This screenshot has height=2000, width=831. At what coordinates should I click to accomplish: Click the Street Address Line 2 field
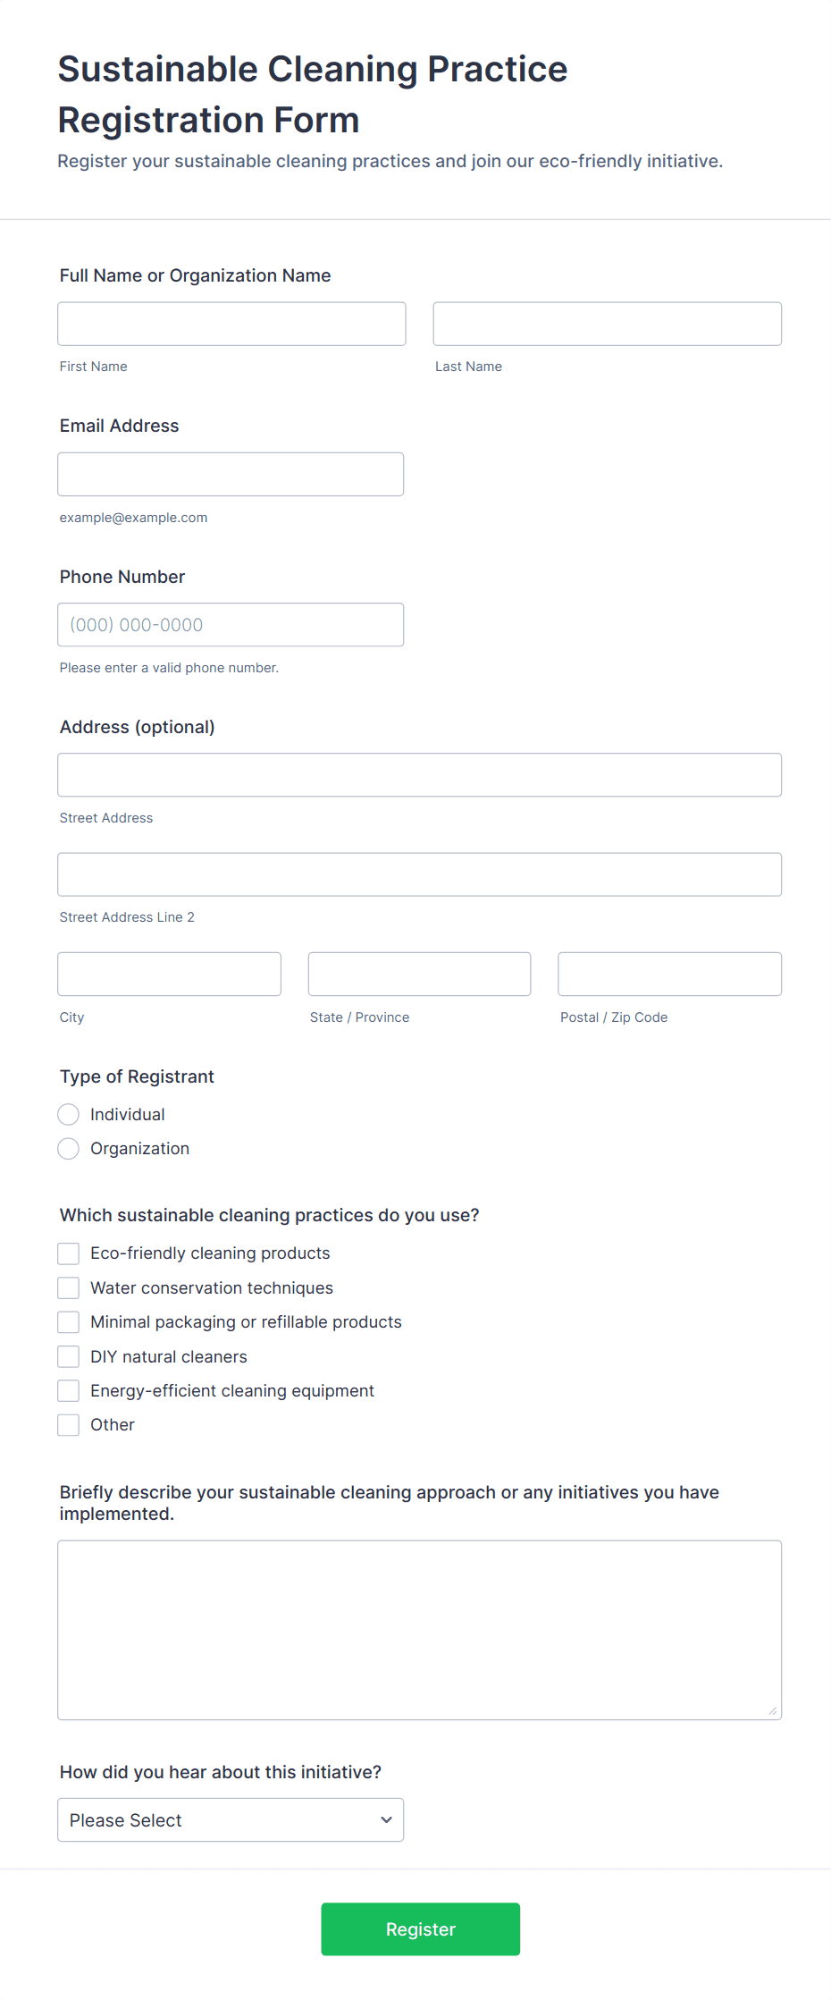tap(419, 874)
